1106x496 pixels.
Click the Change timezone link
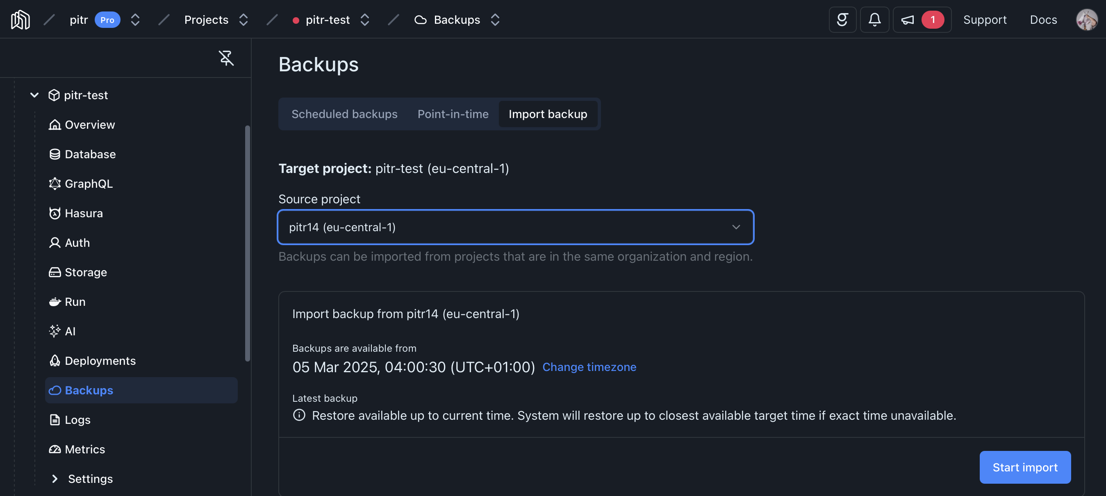tap(589, 367)
